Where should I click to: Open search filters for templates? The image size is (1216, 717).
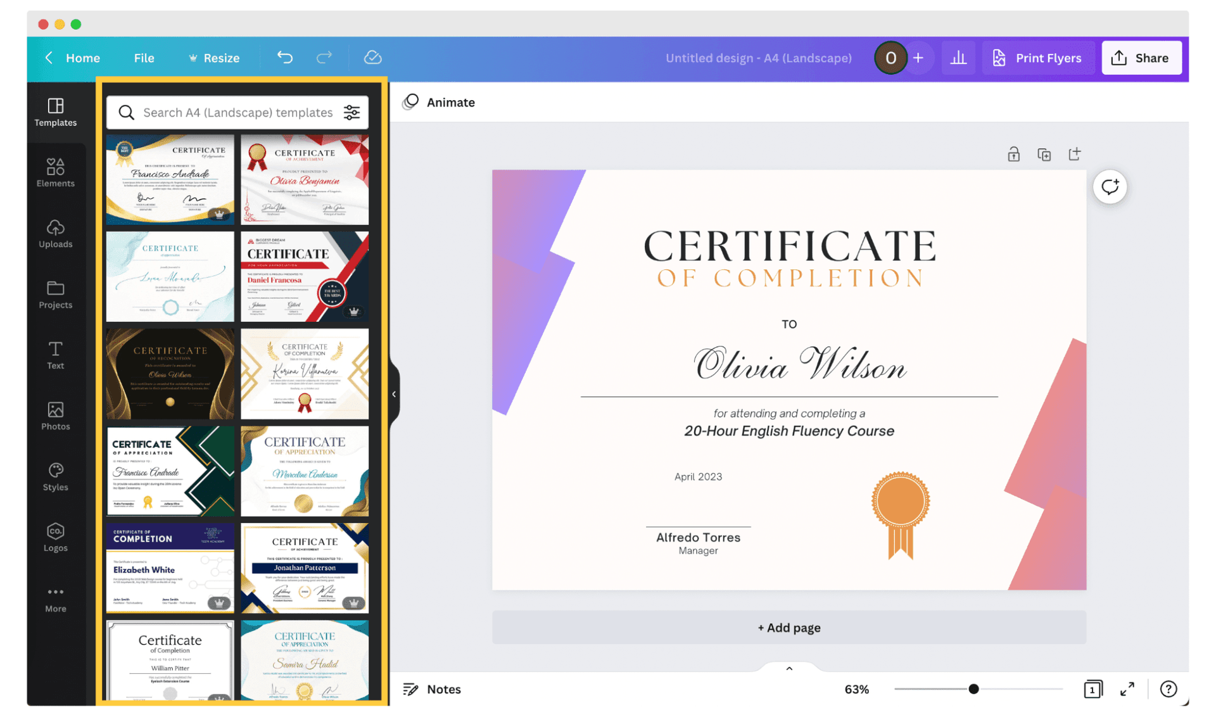point(351,112)
